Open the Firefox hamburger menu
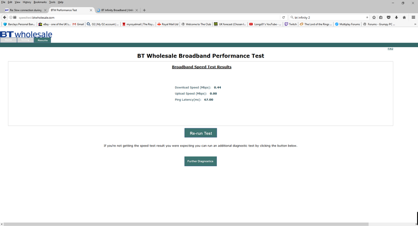This screenshot has width=418, height=226. [x=413, y=18]
